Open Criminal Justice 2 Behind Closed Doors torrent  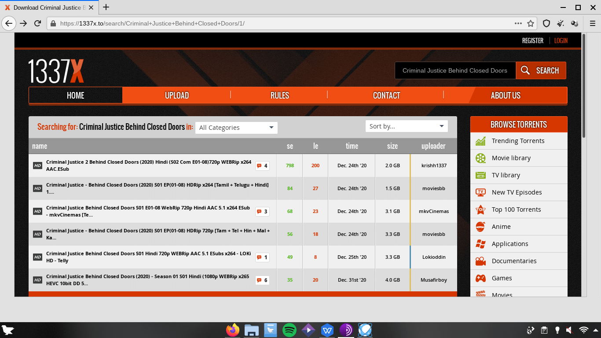pyautogui.click(x=149, y=165)
